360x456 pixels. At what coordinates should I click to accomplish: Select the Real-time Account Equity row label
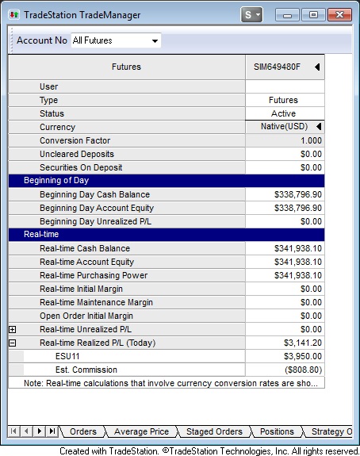point(86,262)
